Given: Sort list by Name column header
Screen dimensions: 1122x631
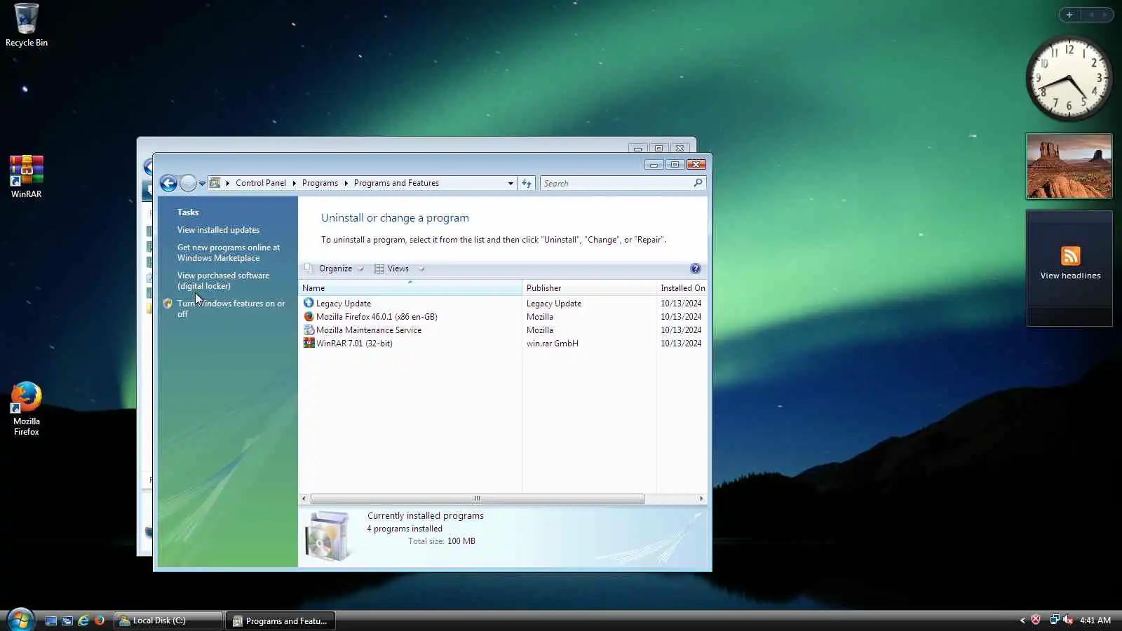Looking at the screenshot, I should [410, 288].
